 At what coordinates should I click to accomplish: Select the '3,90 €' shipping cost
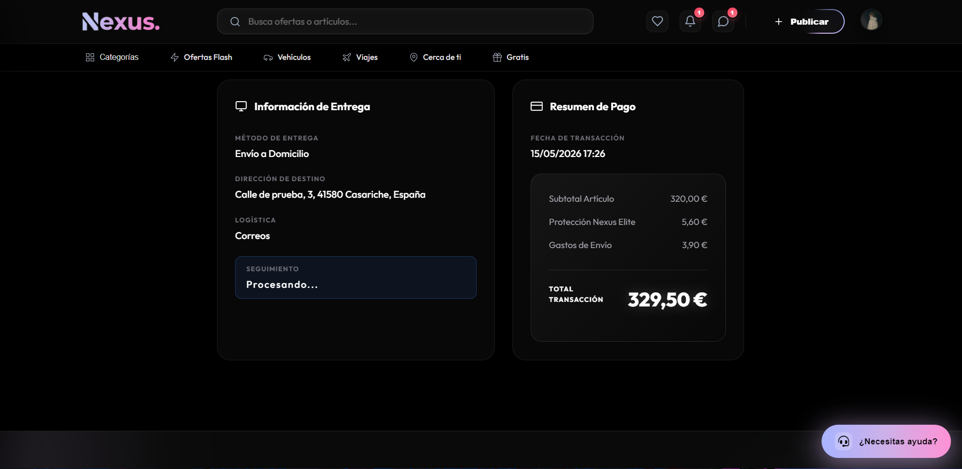(695, 245)
